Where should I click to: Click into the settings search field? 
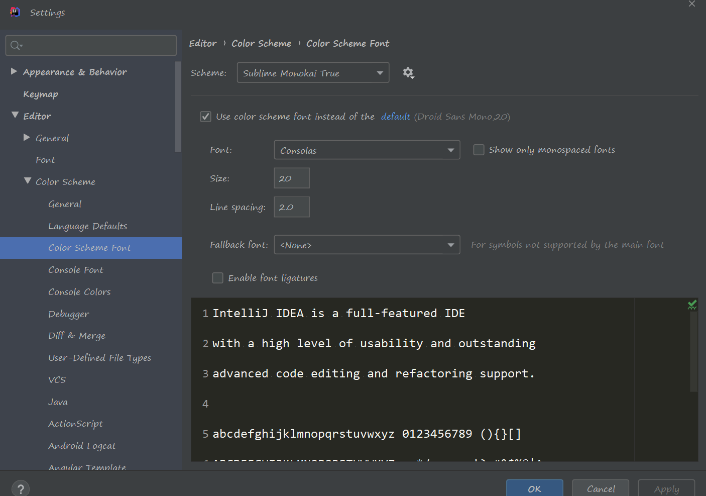click(91, 45)
